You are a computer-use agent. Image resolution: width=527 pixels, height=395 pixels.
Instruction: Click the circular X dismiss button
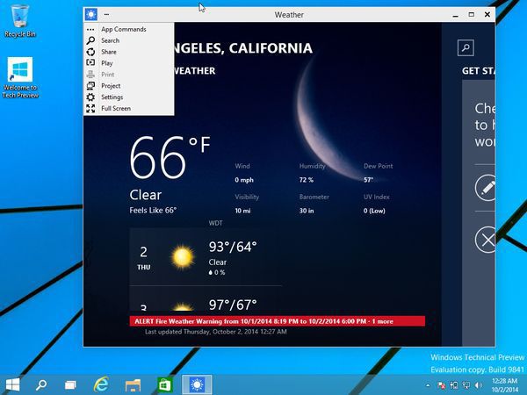point(485,240)
